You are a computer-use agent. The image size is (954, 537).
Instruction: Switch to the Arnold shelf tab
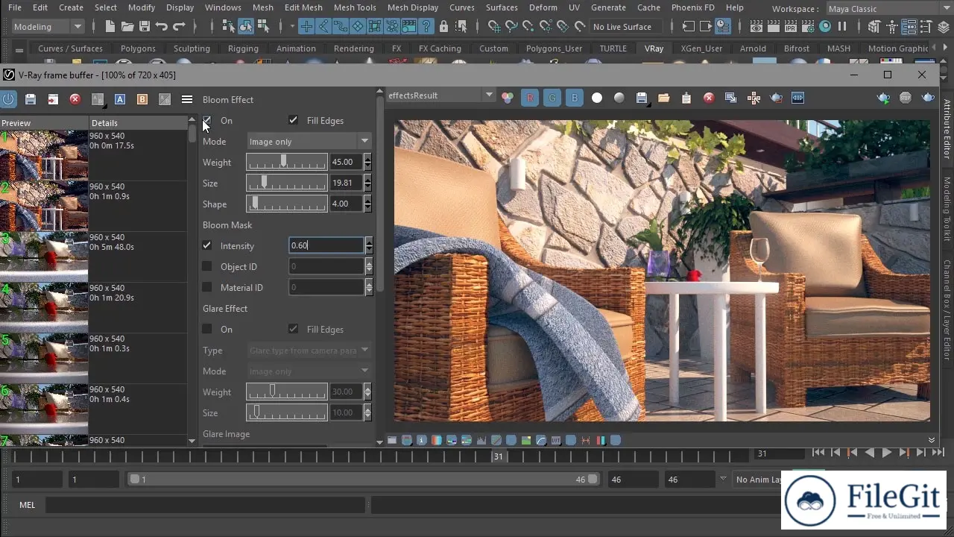click(753, 48)
